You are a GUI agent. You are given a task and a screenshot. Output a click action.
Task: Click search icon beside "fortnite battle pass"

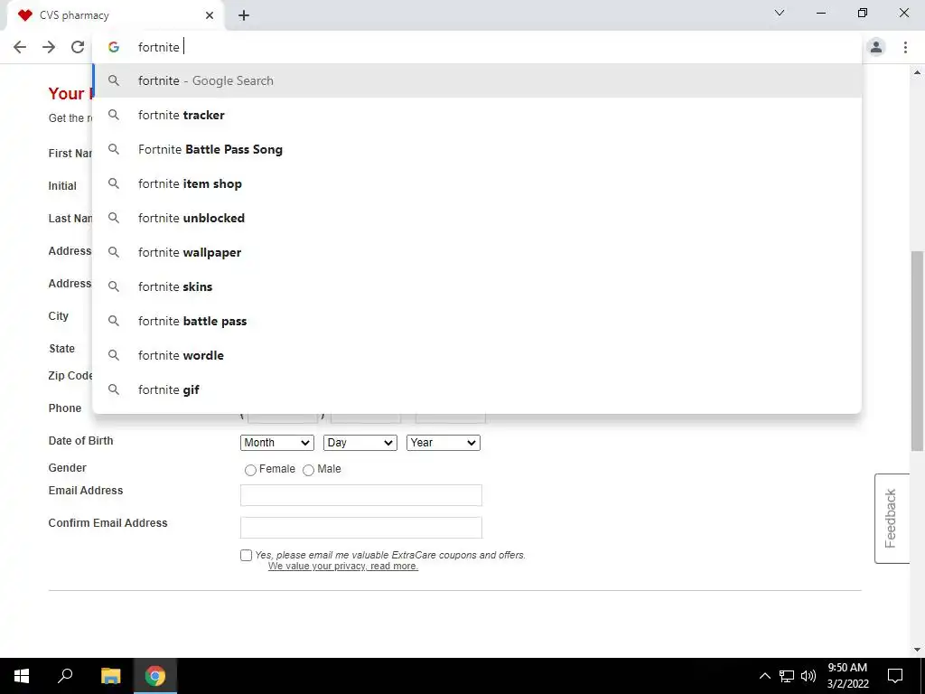[114, 321]
